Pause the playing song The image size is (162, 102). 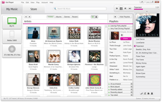point(121,8)
